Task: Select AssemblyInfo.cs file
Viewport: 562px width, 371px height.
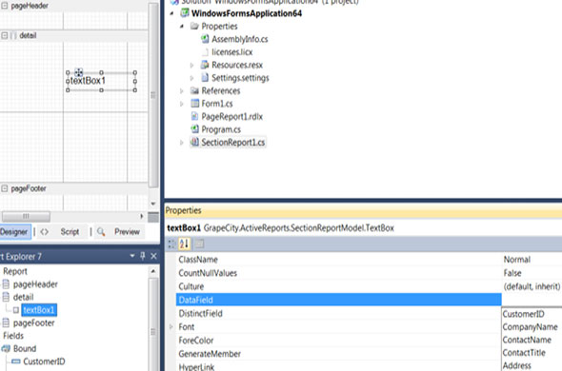Action: click(239, 39)
